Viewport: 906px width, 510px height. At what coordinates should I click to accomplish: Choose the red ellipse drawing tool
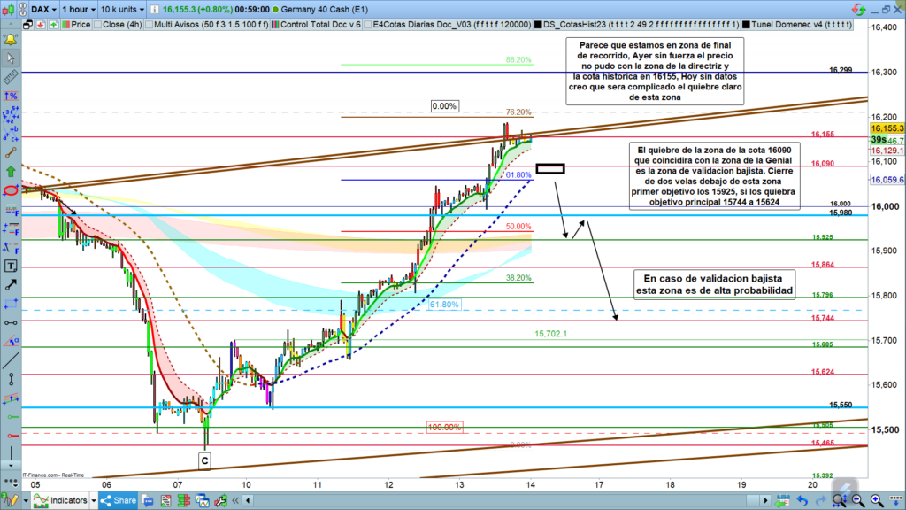point(12,190)
